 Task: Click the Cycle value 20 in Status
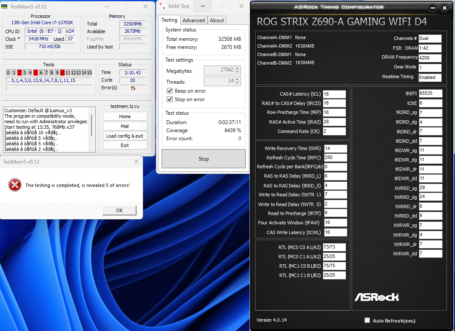coord(133,80)
